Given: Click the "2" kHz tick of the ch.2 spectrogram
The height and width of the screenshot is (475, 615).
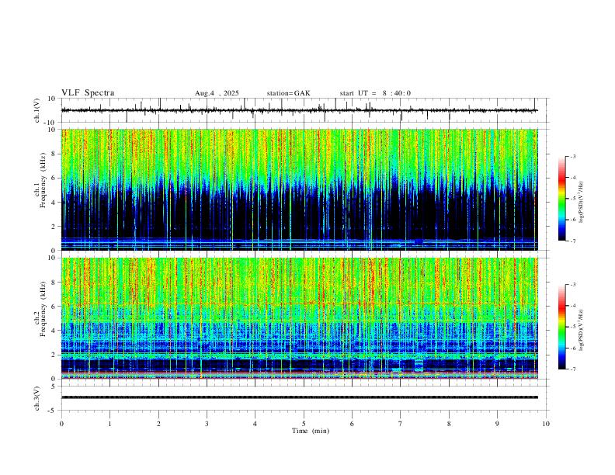Looking at the screenshot, I should 54,355.
